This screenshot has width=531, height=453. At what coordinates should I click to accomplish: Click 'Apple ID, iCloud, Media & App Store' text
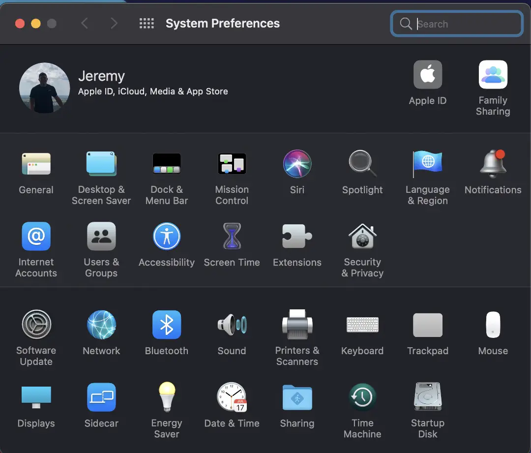click(153, 91)
